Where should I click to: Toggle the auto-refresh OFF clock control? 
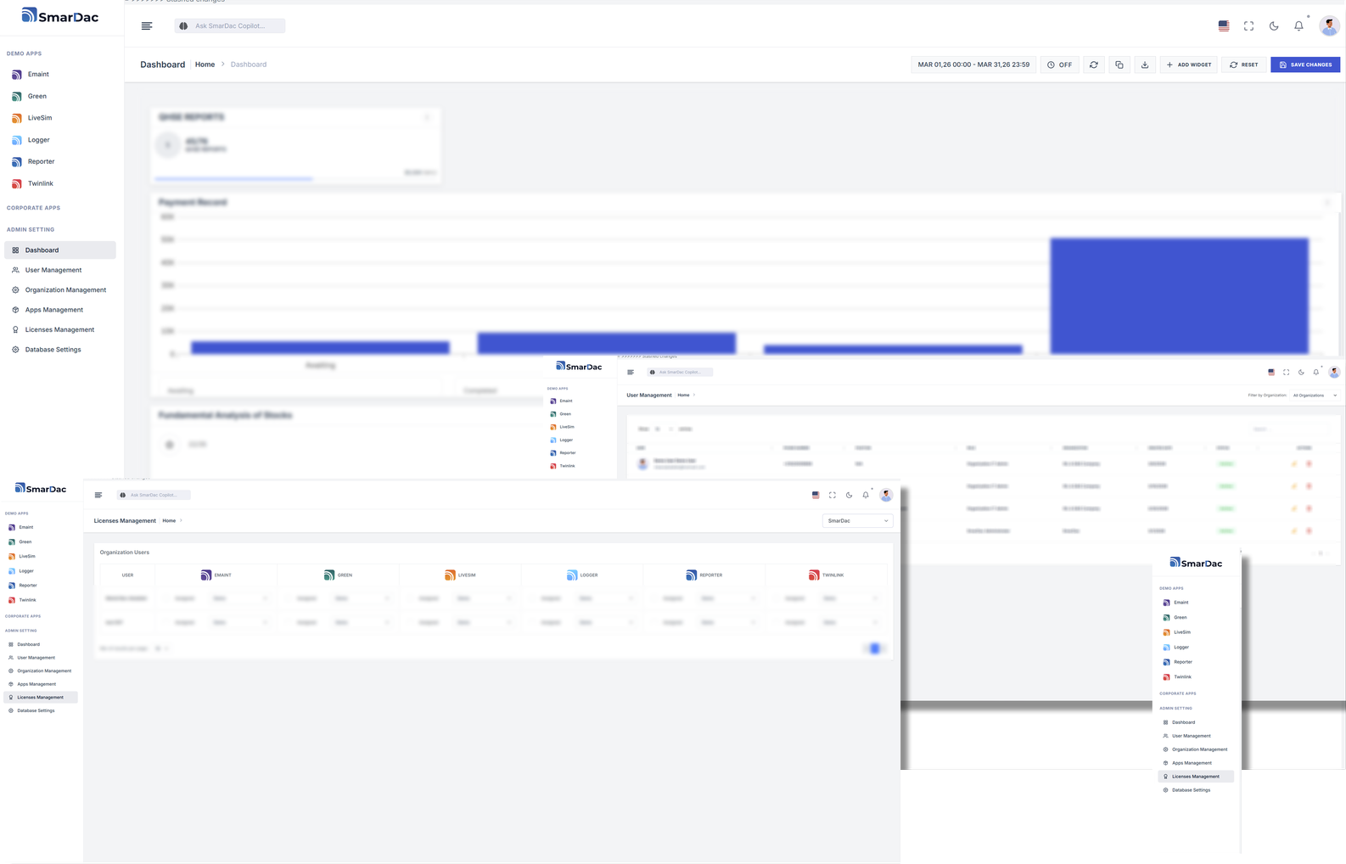pos(1059,65)
